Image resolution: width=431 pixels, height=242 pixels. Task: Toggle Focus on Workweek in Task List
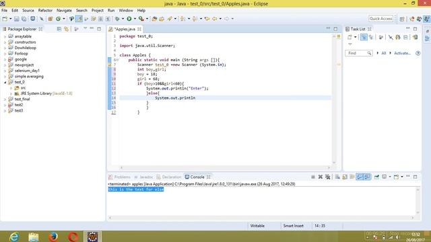pos(381,37)
